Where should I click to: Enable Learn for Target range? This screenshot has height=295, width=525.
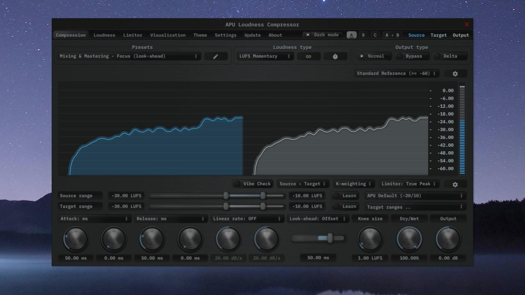(x=345, y=206)
